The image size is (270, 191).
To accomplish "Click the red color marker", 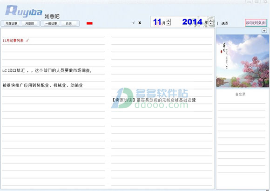I will click(x=89, y=23).
